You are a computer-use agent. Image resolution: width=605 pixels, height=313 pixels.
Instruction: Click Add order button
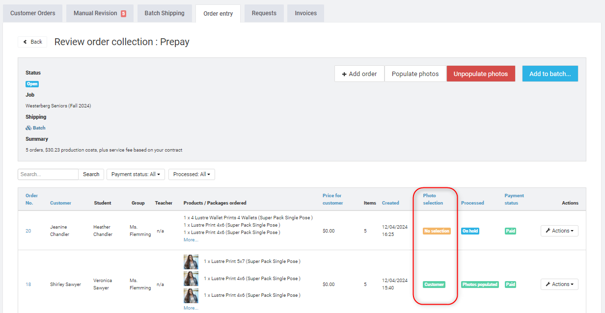pos(359,74)
